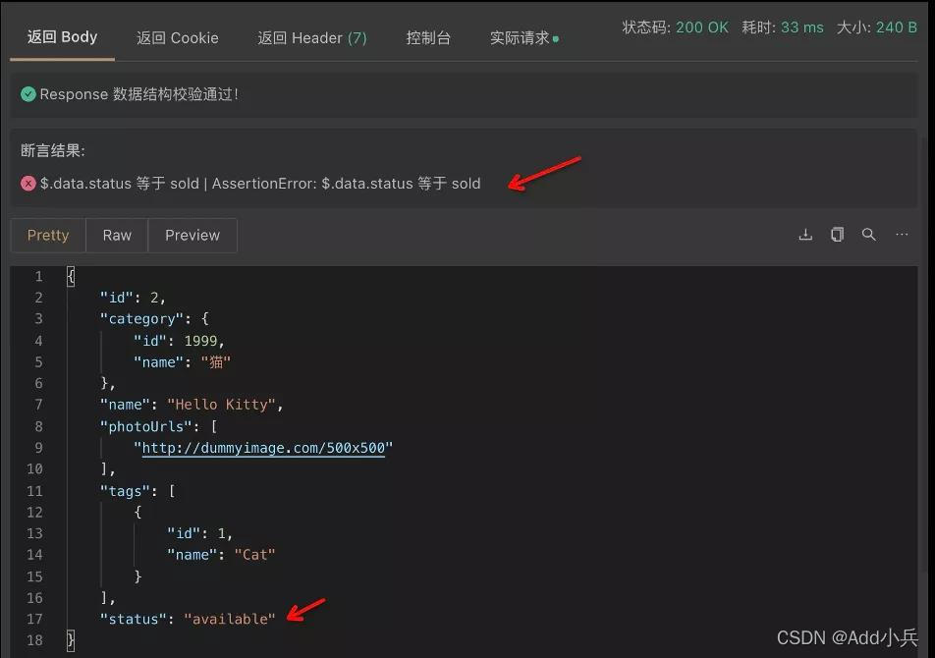Click the closing brace on line 18
This screenshot has height=658, width=935.
tap(71, 640)
